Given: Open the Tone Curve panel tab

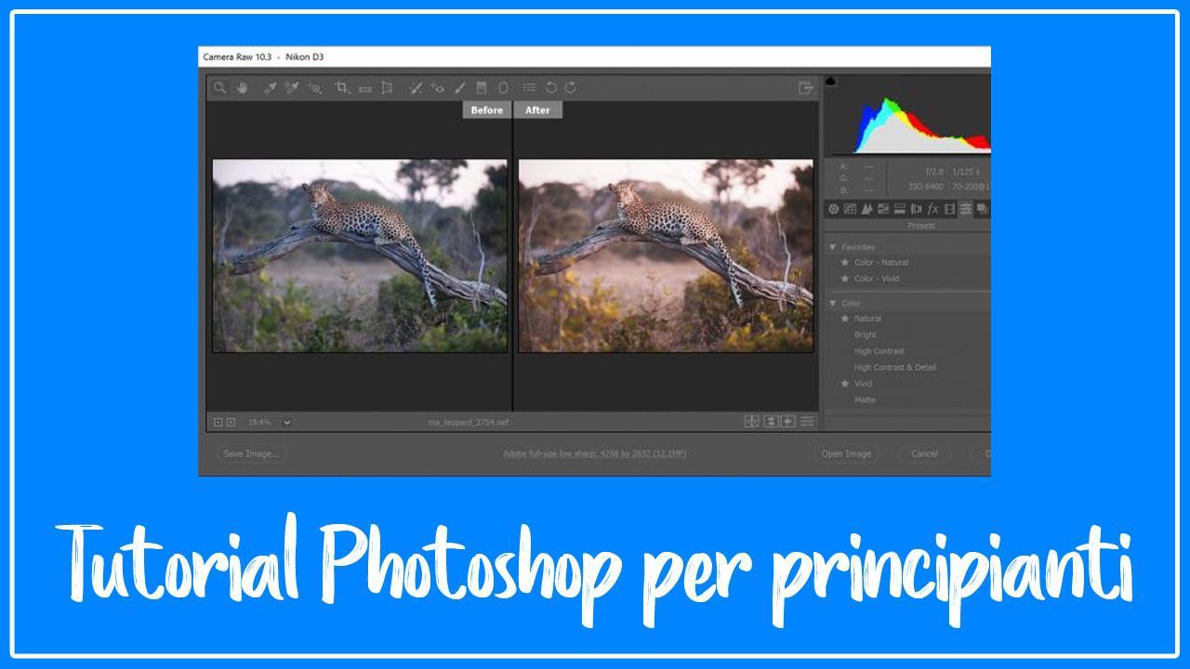Looking at the screenshot, I should point(850,209).
